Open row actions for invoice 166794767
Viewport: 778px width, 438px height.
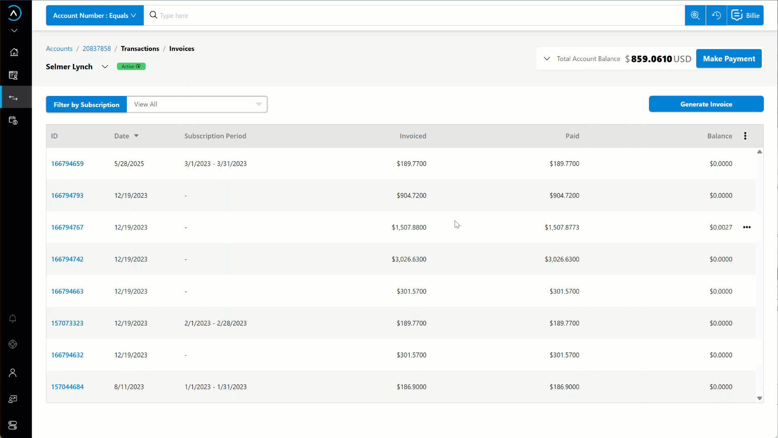[x=747, y=227]
